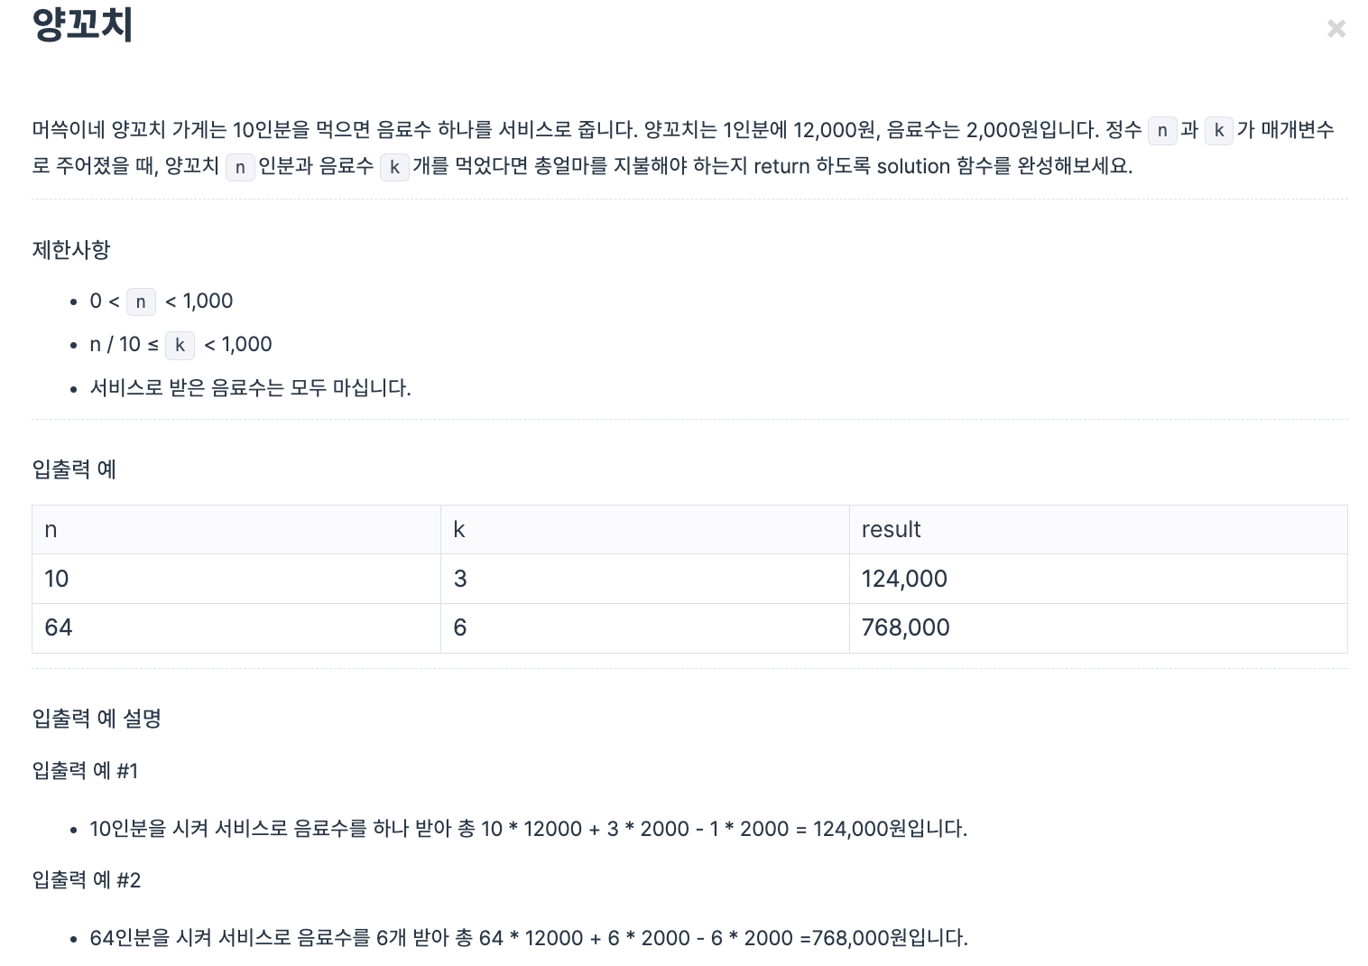
Task: Click the k code badge before 가 매개변수
Action: pos(1218,131)
